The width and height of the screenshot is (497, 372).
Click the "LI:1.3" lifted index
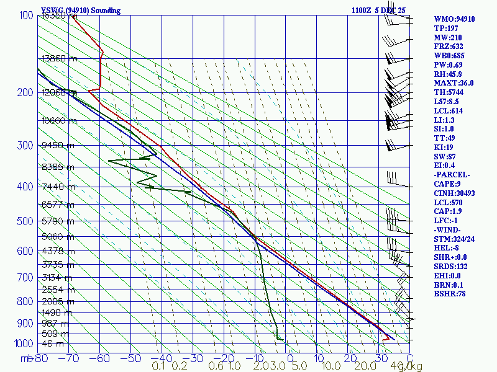click(x=444, y=120)
